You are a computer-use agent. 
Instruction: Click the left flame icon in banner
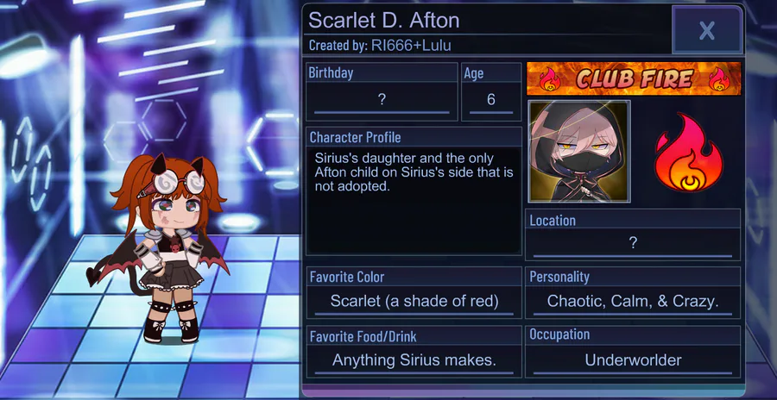549,79
